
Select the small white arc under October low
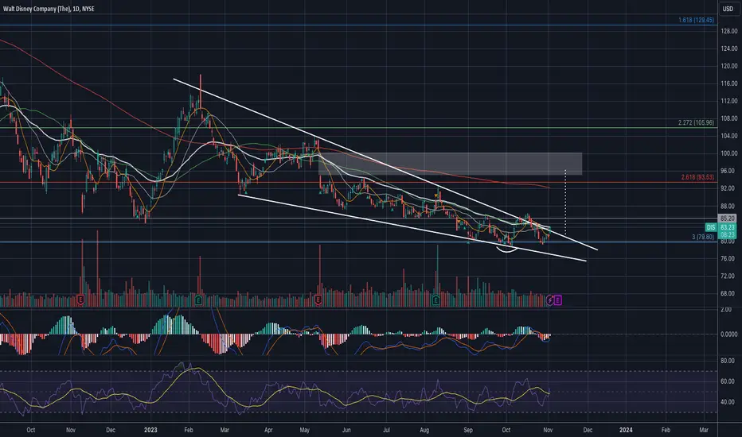click(506, 249)
